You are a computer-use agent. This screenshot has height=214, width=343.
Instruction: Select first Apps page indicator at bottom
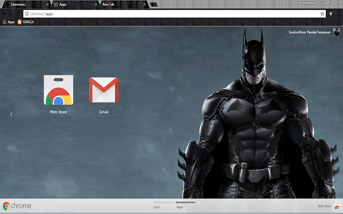pos(162,205)
